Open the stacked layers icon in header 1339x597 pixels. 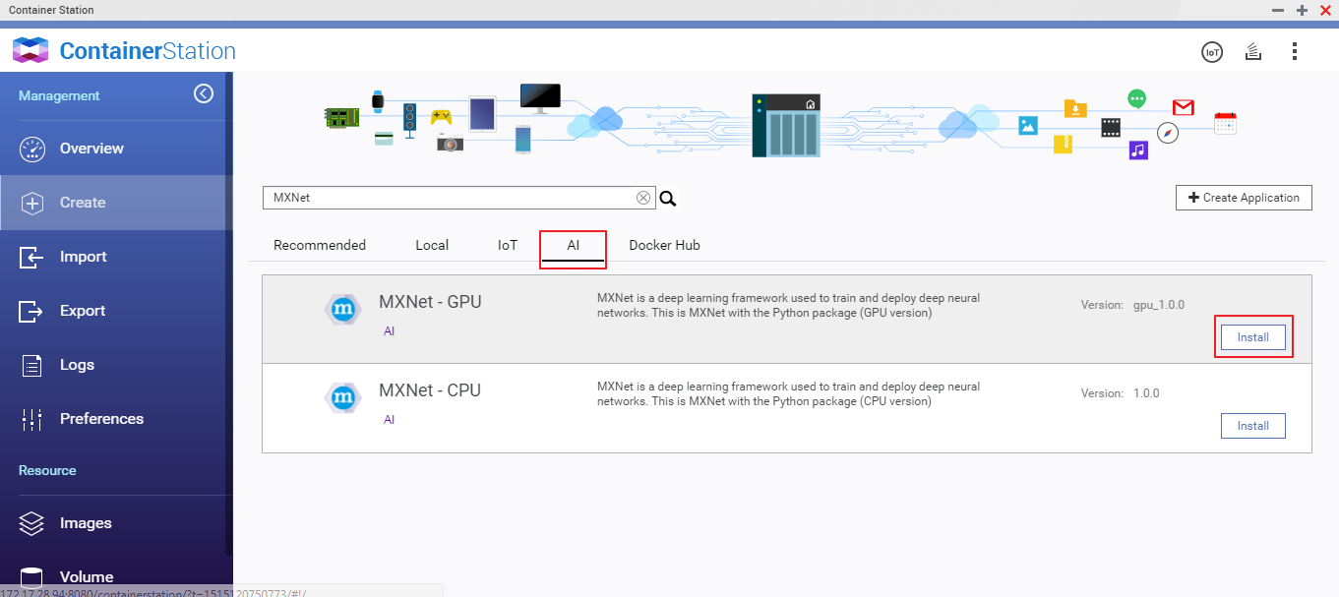point(1253,52)
